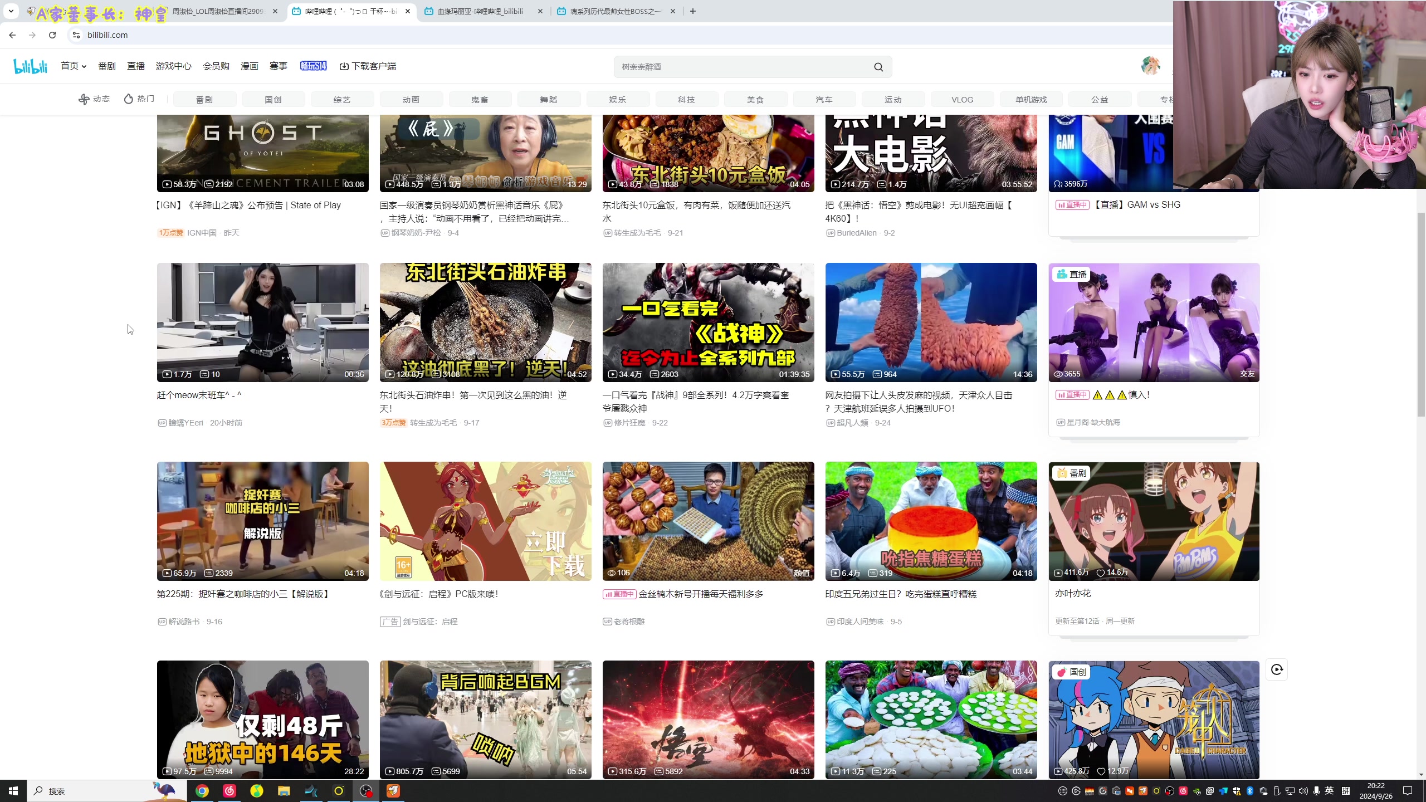Click the refresh recommendations circular icon
The width and height of the screenshot is (1426, 802).
(x=1277, y=669)
